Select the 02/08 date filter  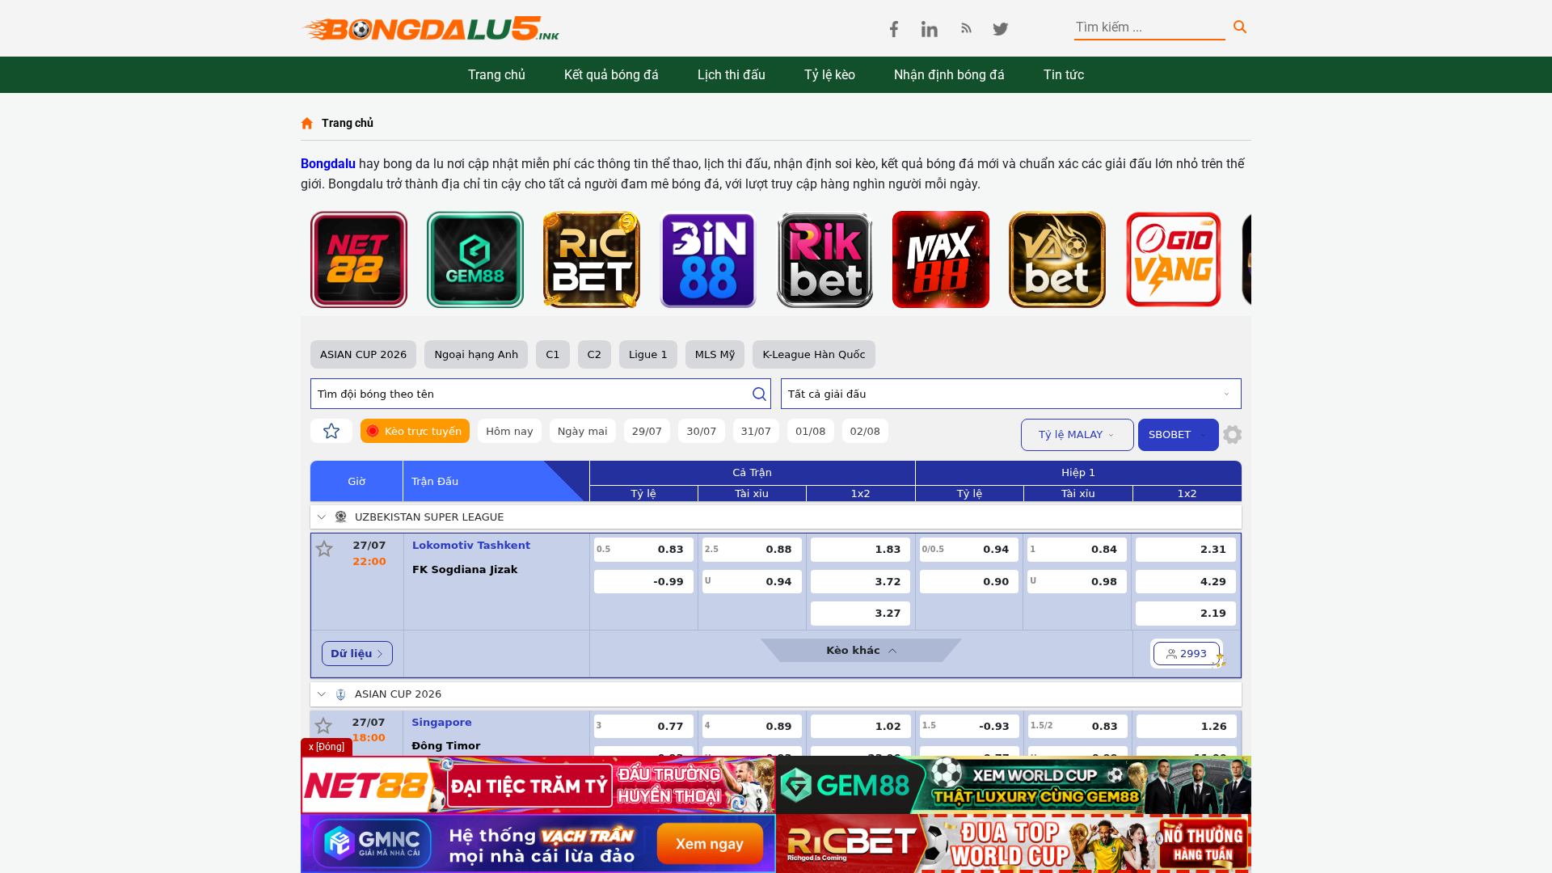(865, 431)
